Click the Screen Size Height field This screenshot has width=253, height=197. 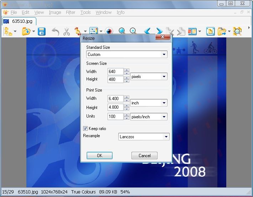pyautogui.click(x=115, y=79)
